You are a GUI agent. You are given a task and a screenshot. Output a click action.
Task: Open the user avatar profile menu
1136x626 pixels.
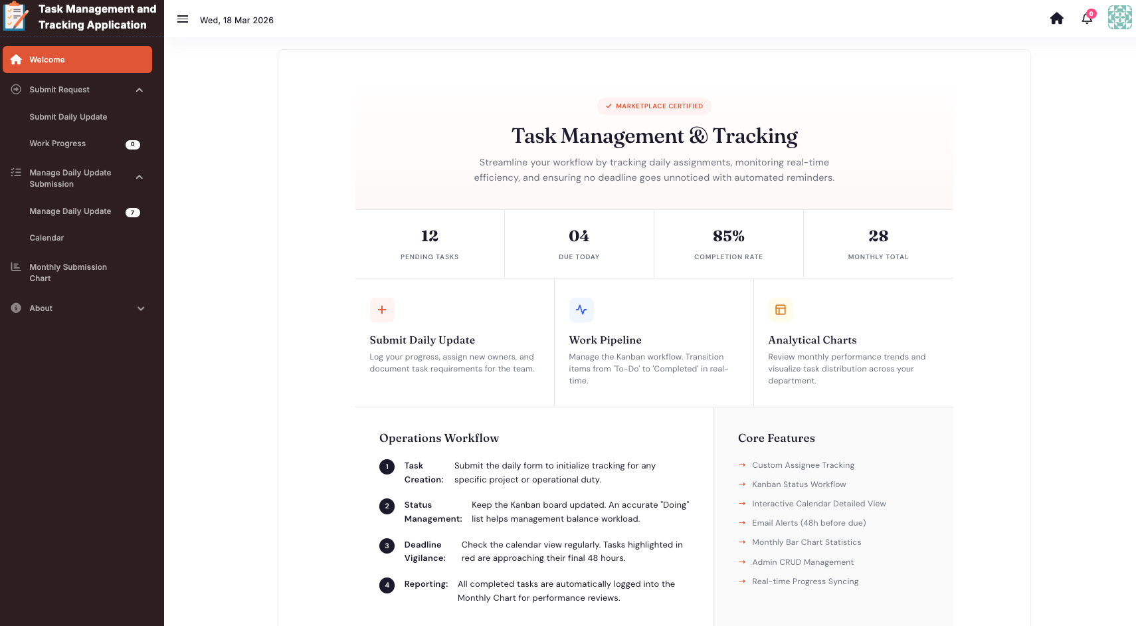pos(1119,17)
